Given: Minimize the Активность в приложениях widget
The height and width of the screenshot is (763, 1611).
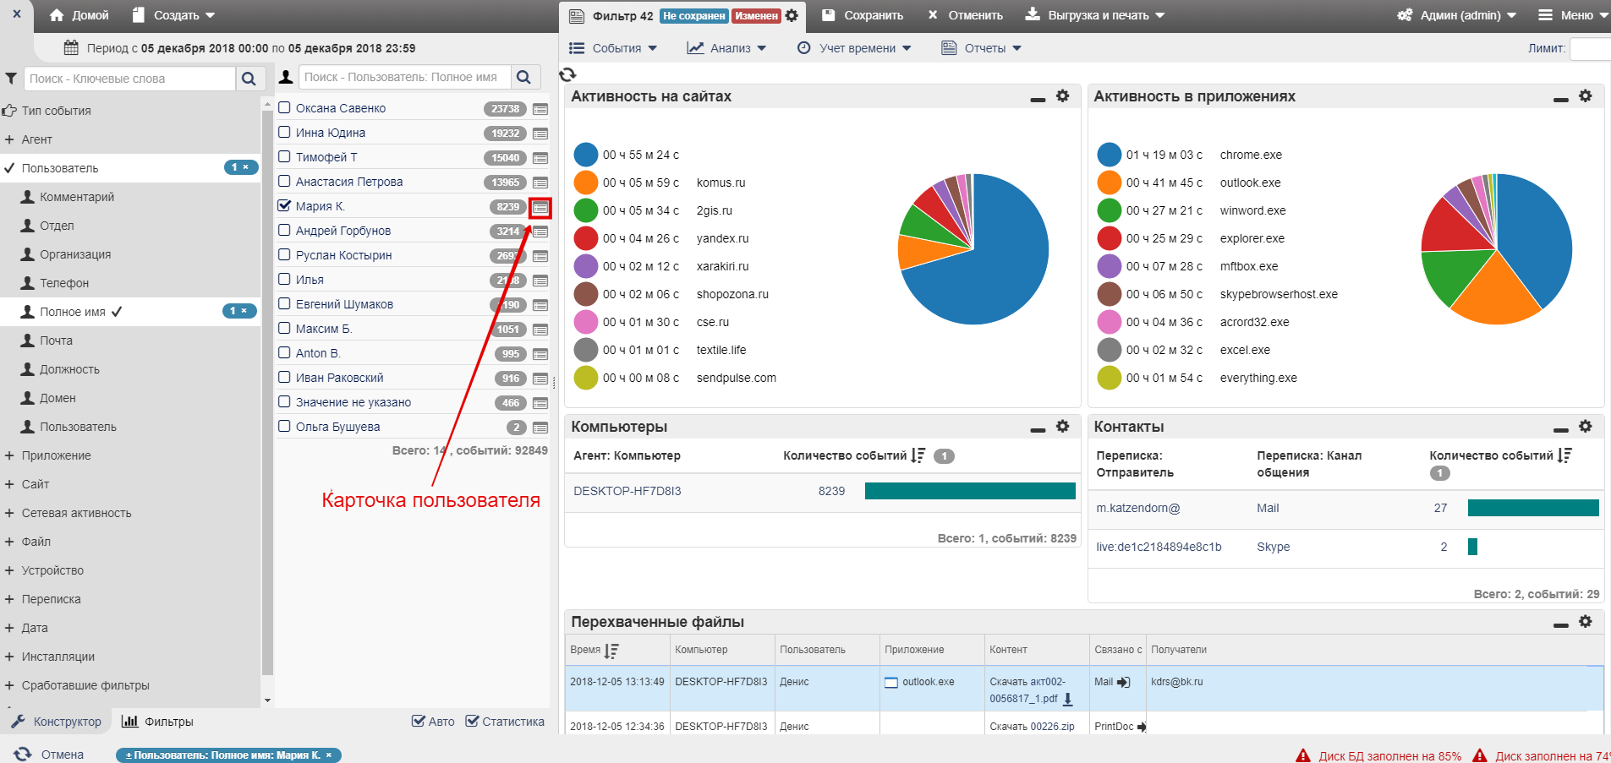Looking at the screenshot, I should (x=1561, y=100).
